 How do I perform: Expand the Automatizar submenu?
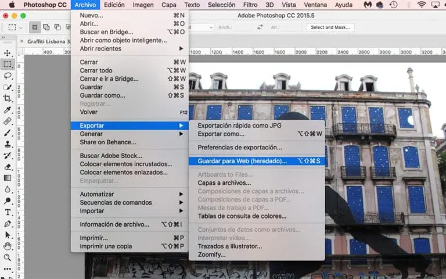[x=130, y=194]
